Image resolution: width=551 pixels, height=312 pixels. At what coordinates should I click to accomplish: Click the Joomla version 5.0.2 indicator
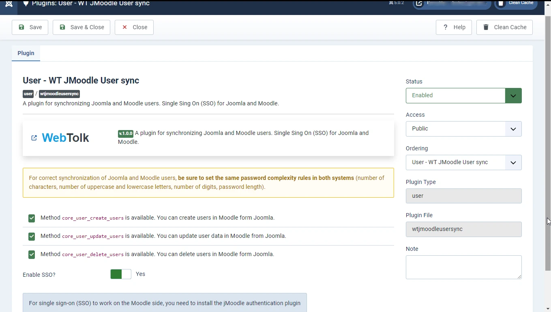point(397,3)
